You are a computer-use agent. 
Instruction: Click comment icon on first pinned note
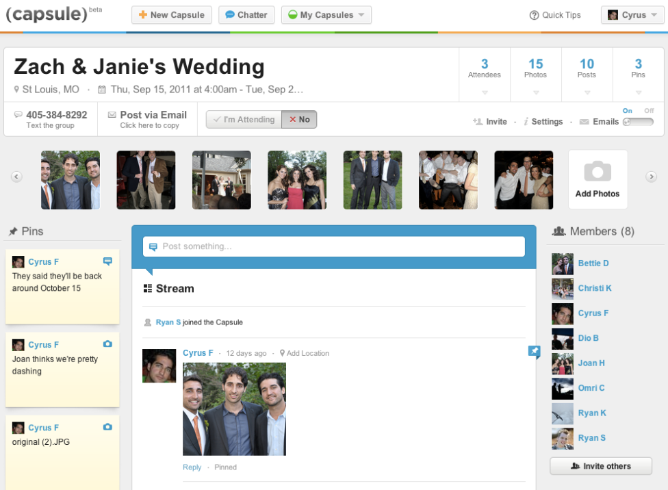pos(107,261)
